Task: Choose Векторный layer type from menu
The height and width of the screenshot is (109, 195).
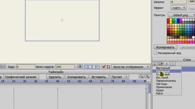Action: point(167,68)
